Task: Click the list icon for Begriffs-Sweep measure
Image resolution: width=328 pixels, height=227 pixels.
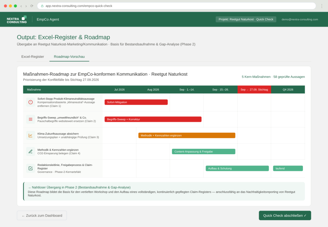Action: (x=31, y=119)
